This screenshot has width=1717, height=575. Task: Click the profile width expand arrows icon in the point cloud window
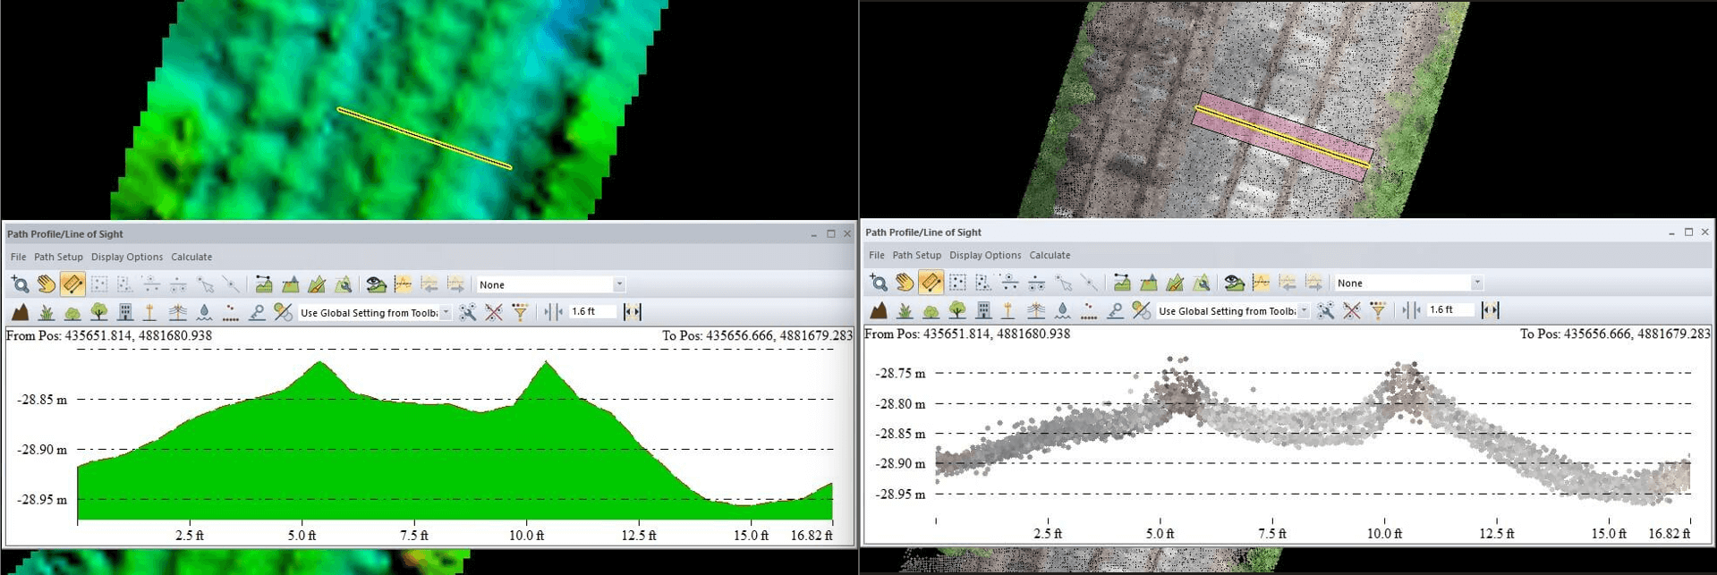[x=1490, y=310]
